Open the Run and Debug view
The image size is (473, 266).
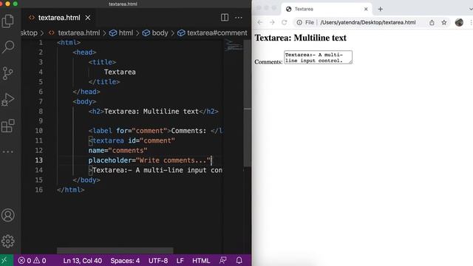tap(8, 100)
